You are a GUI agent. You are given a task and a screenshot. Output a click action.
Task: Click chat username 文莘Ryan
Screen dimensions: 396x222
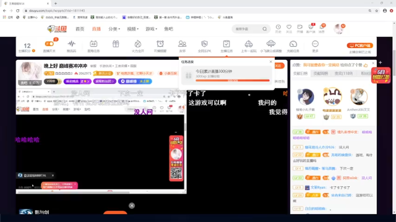(318, 187)
